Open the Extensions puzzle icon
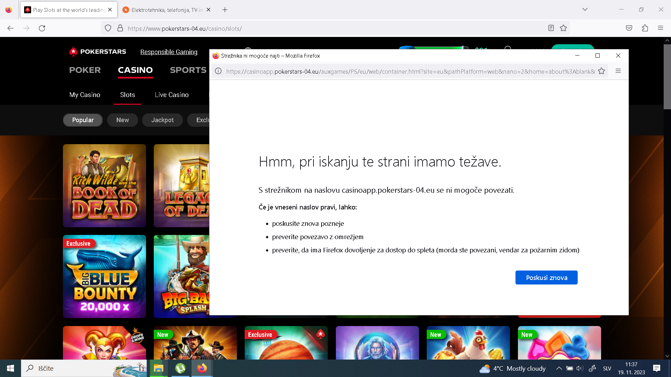This screenshot has width=671, height=377. [645, 28]
